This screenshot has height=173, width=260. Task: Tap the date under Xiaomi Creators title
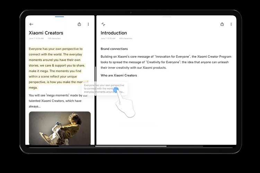pyautogui.click(x=36, y=38)
